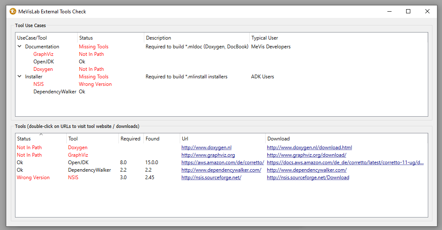Click the Found column header
The image size is (442, 230).
click(152, 139)
